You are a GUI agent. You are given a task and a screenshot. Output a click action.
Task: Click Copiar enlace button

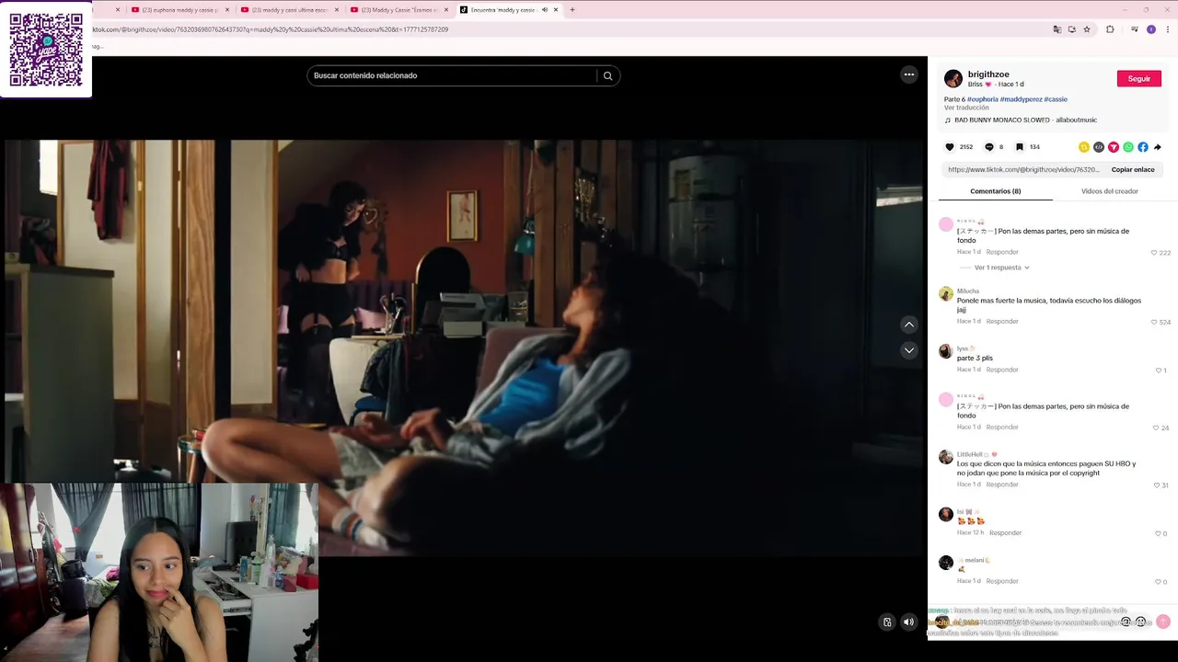[1133, 169]
